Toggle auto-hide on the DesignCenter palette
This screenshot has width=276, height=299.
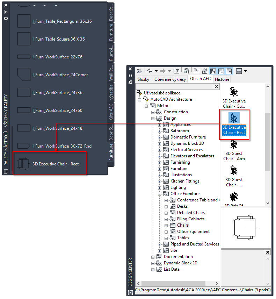[x=130, y=76]
